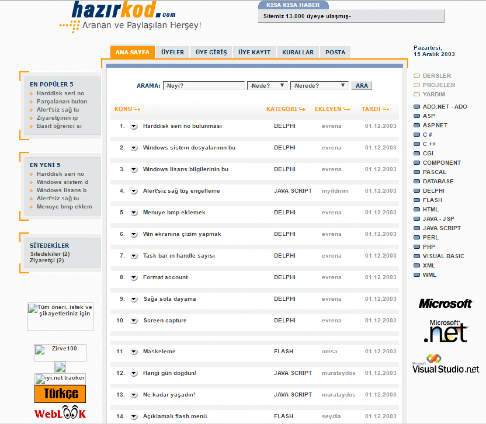Open the -Nede? dropdown
The image size is (486, 424).
tap(267, 86)
